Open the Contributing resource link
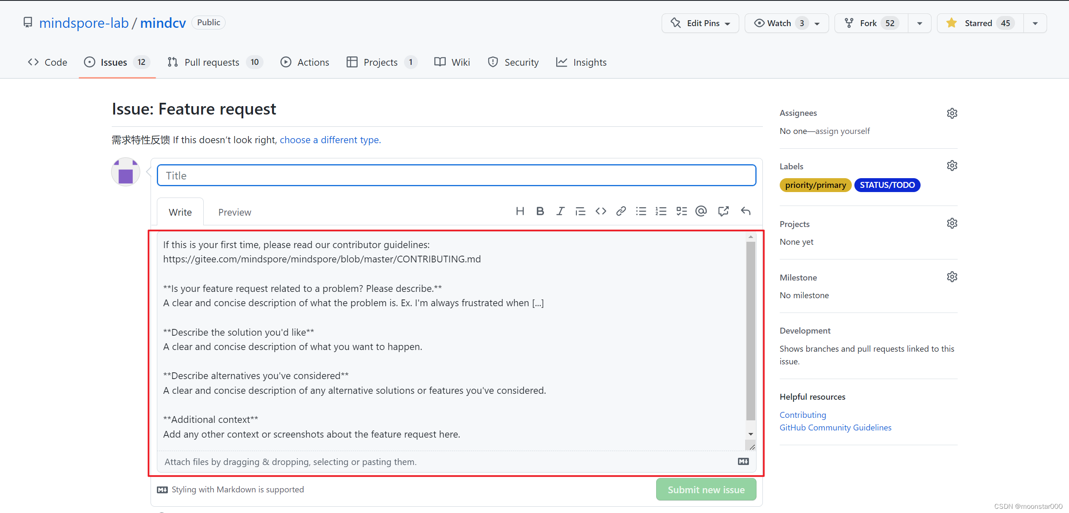The height and width of the screenshot is (513, 1069). 802,415
